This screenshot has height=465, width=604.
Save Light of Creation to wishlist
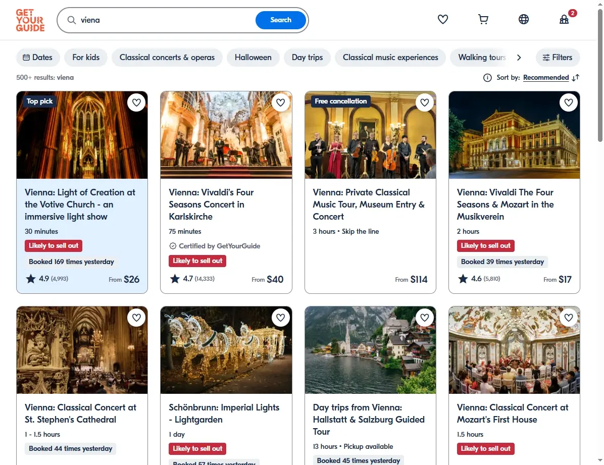[x=136, y=102]
